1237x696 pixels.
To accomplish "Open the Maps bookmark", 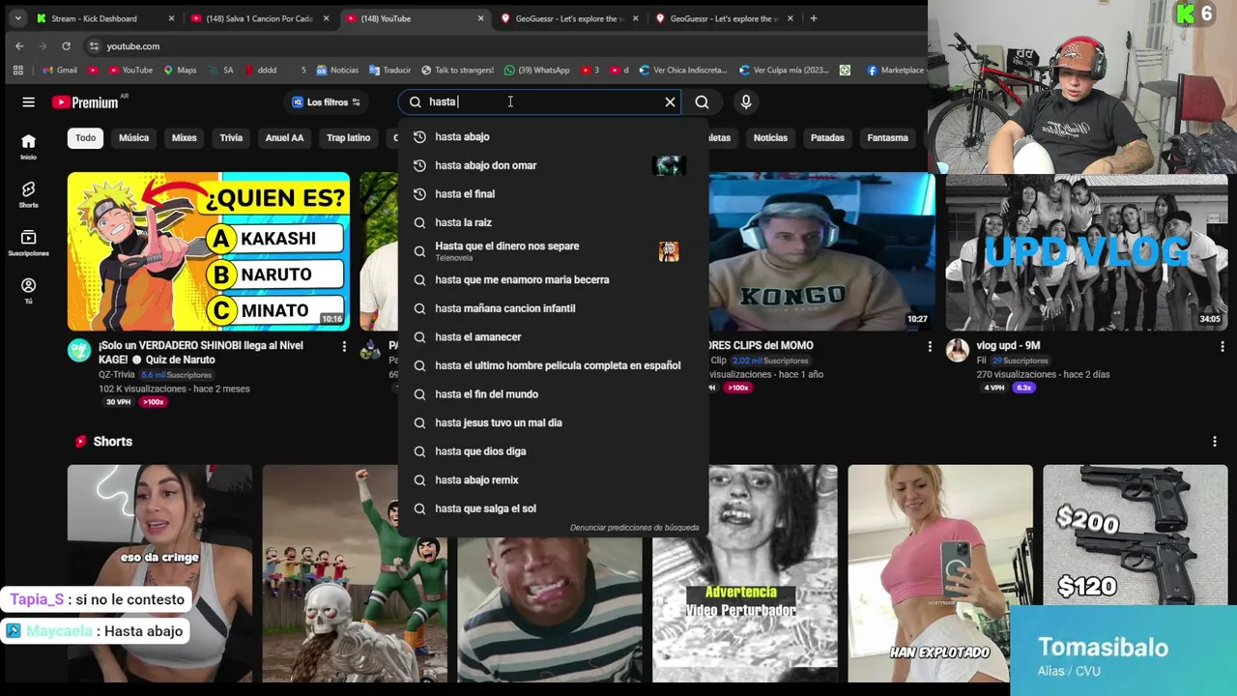I will pyautogui.click(x=181, y=70).
